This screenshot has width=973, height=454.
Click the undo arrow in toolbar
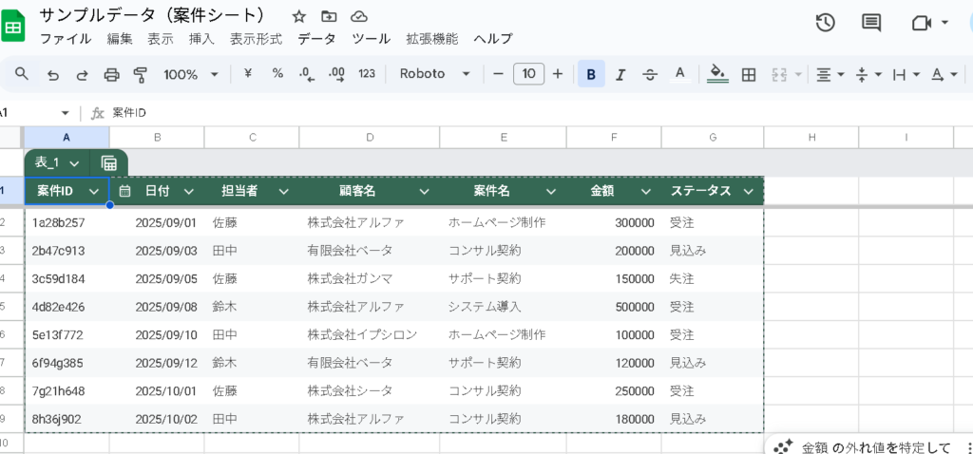click(53, 74)
